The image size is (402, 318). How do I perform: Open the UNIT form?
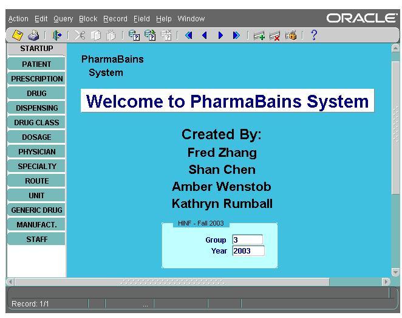pos(36,196)
